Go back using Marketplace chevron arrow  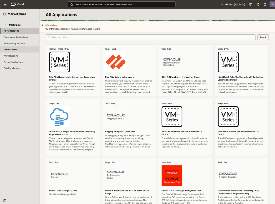[x=6, y=25]
